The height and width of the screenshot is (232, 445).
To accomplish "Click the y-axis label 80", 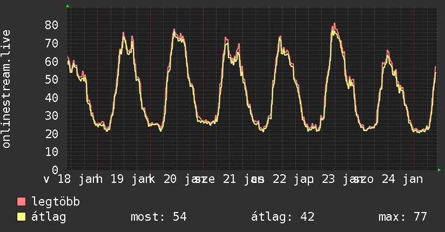I will (51, 25).
